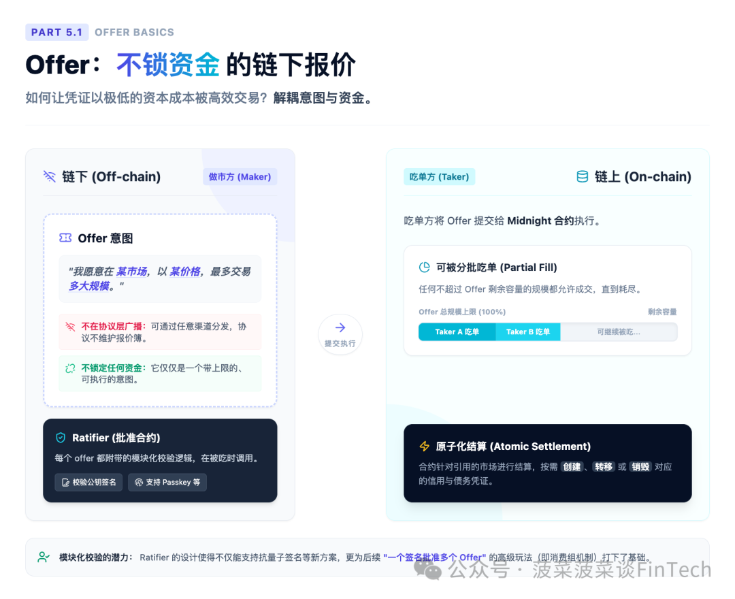Click the arrow icon above 提交执行
Image resolution: width=735 pixels, height=599 pixels.
click(x=340, y=327)
